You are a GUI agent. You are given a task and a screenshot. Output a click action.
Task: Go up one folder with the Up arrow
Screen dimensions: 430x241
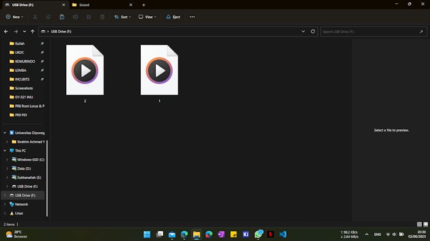(33, 31)
